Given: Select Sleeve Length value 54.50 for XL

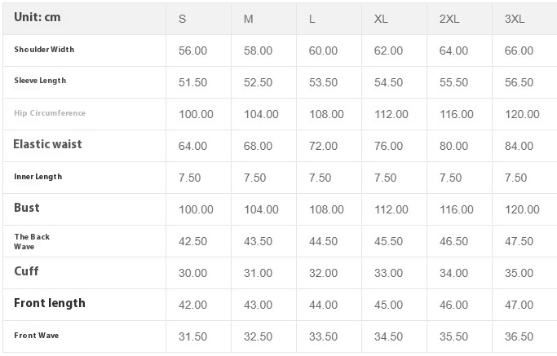Looking at the screenshot, I should [388, 82].
